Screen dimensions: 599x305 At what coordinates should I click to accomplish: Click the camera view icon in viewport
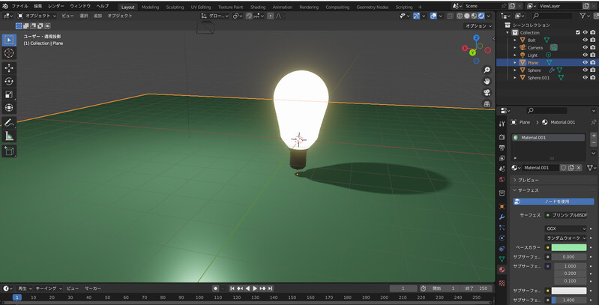pyautogui.click(x=486, y=93)
